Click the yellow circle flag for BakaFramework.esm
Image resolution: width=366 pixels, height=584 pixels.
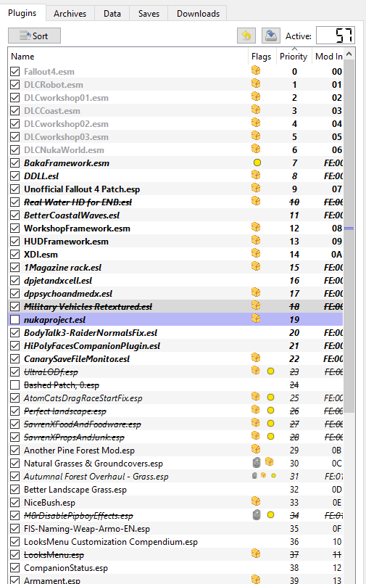257,163
